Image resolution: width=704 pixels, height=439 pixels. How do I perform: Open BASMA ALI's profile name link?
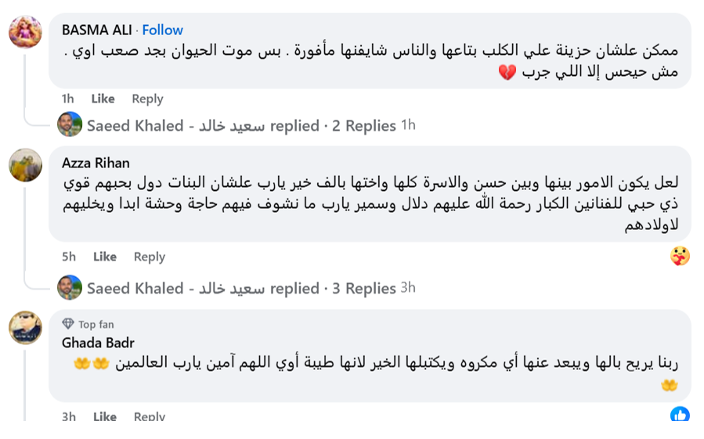coord(97,30)
